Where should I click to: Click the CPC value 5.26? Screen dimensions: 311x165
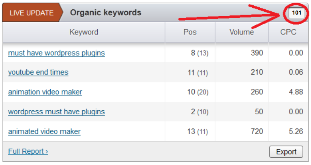[x=296, y=131]
